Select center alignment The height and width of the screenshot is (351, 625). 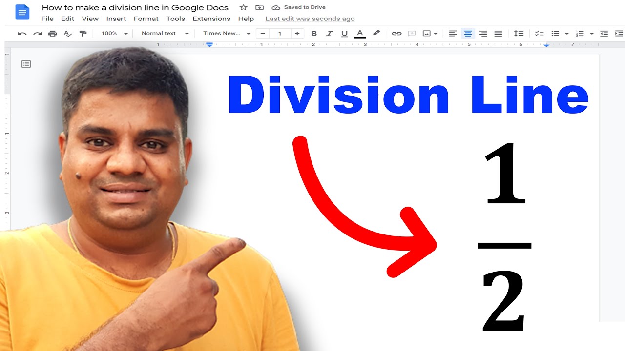[x=468, y=34]
